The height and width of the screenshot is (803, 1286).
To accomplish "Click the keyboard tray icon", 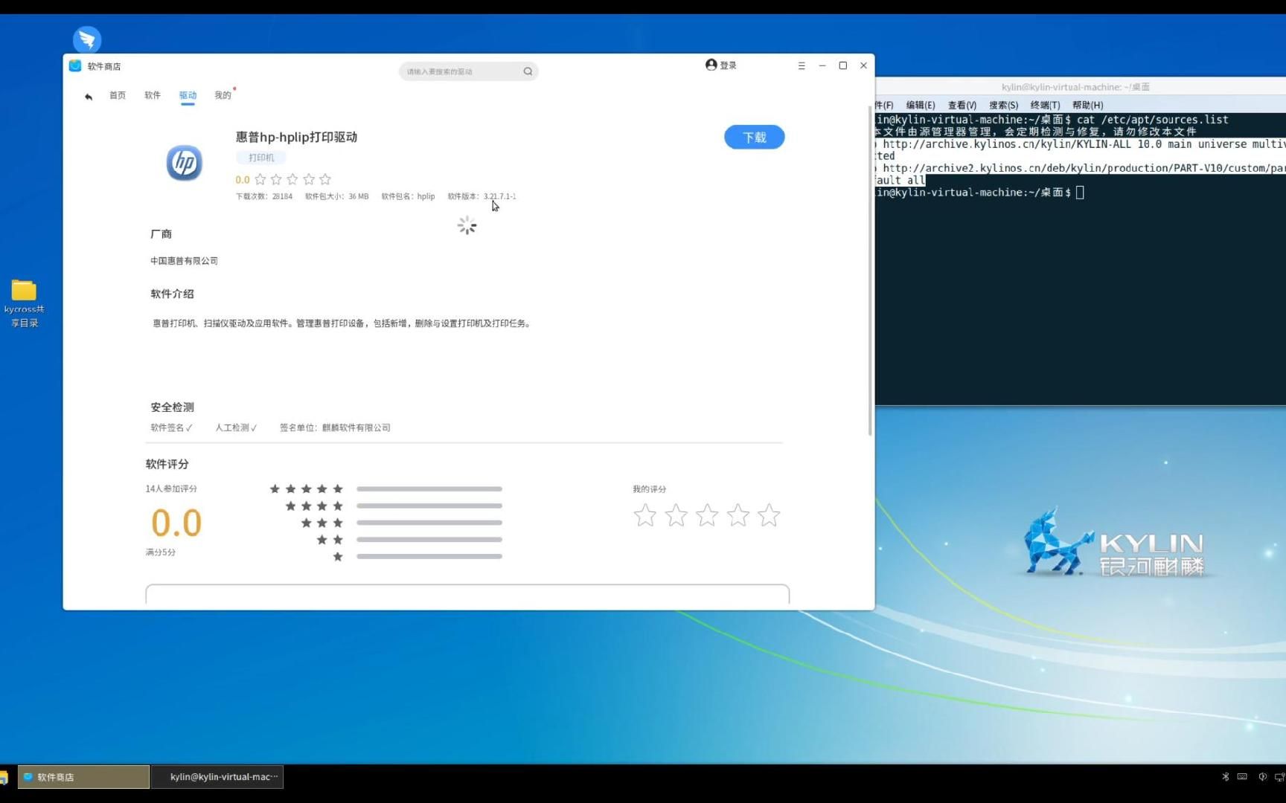I will tap(1242, 776).
